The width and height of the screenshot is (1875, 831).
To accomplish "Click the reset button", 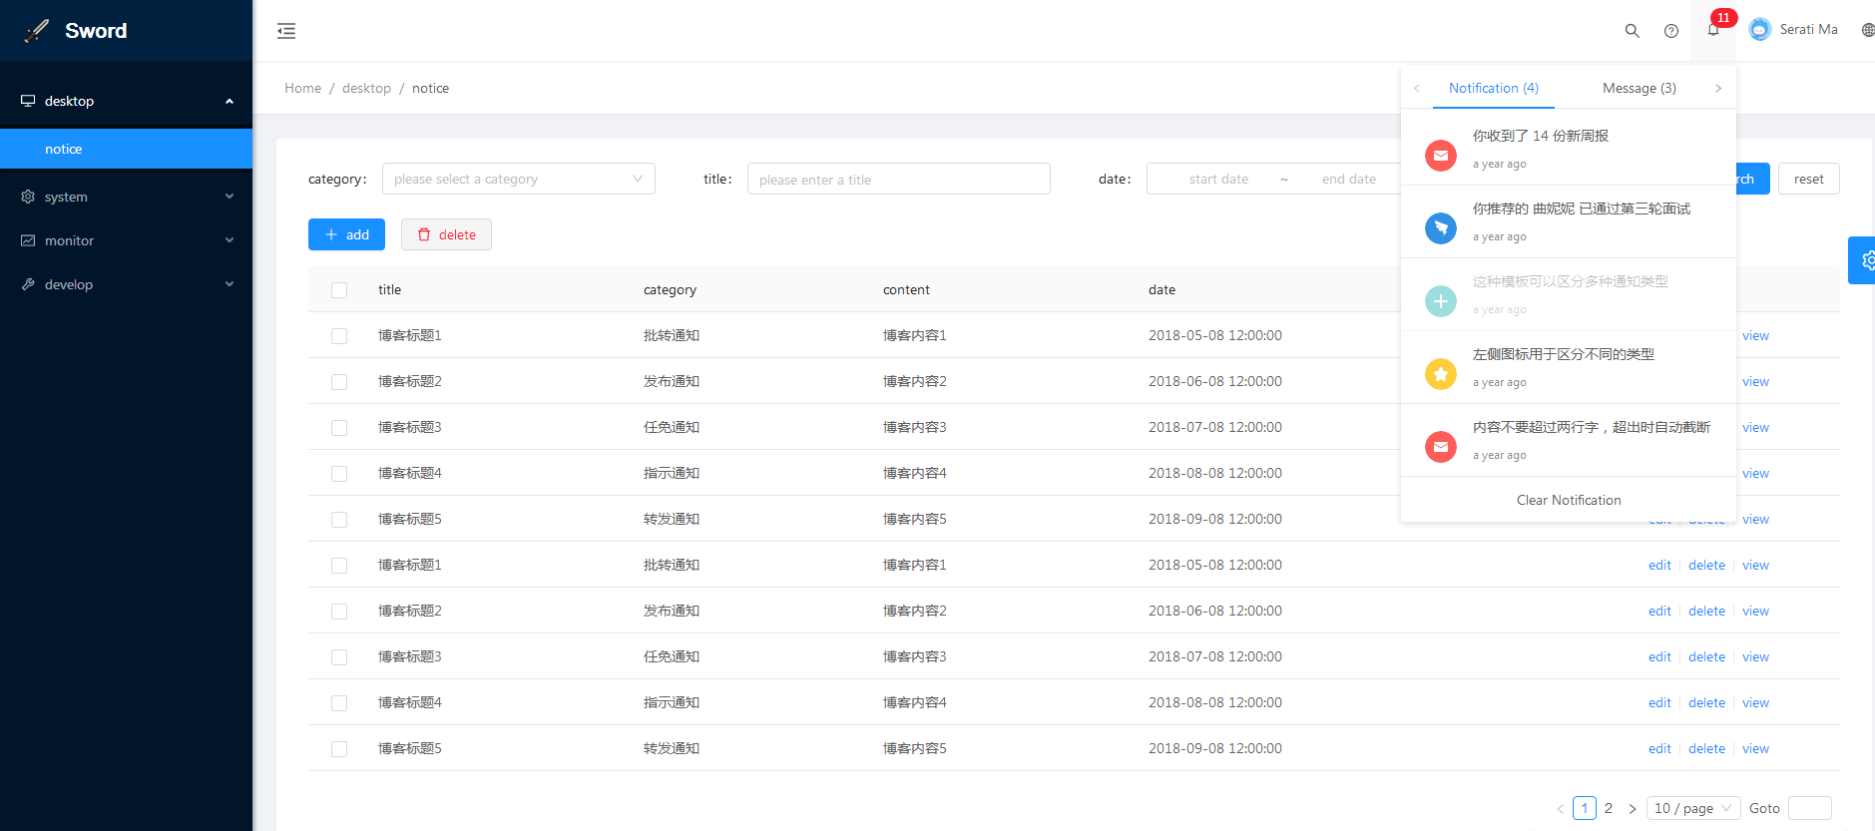I will [1808, 179].
